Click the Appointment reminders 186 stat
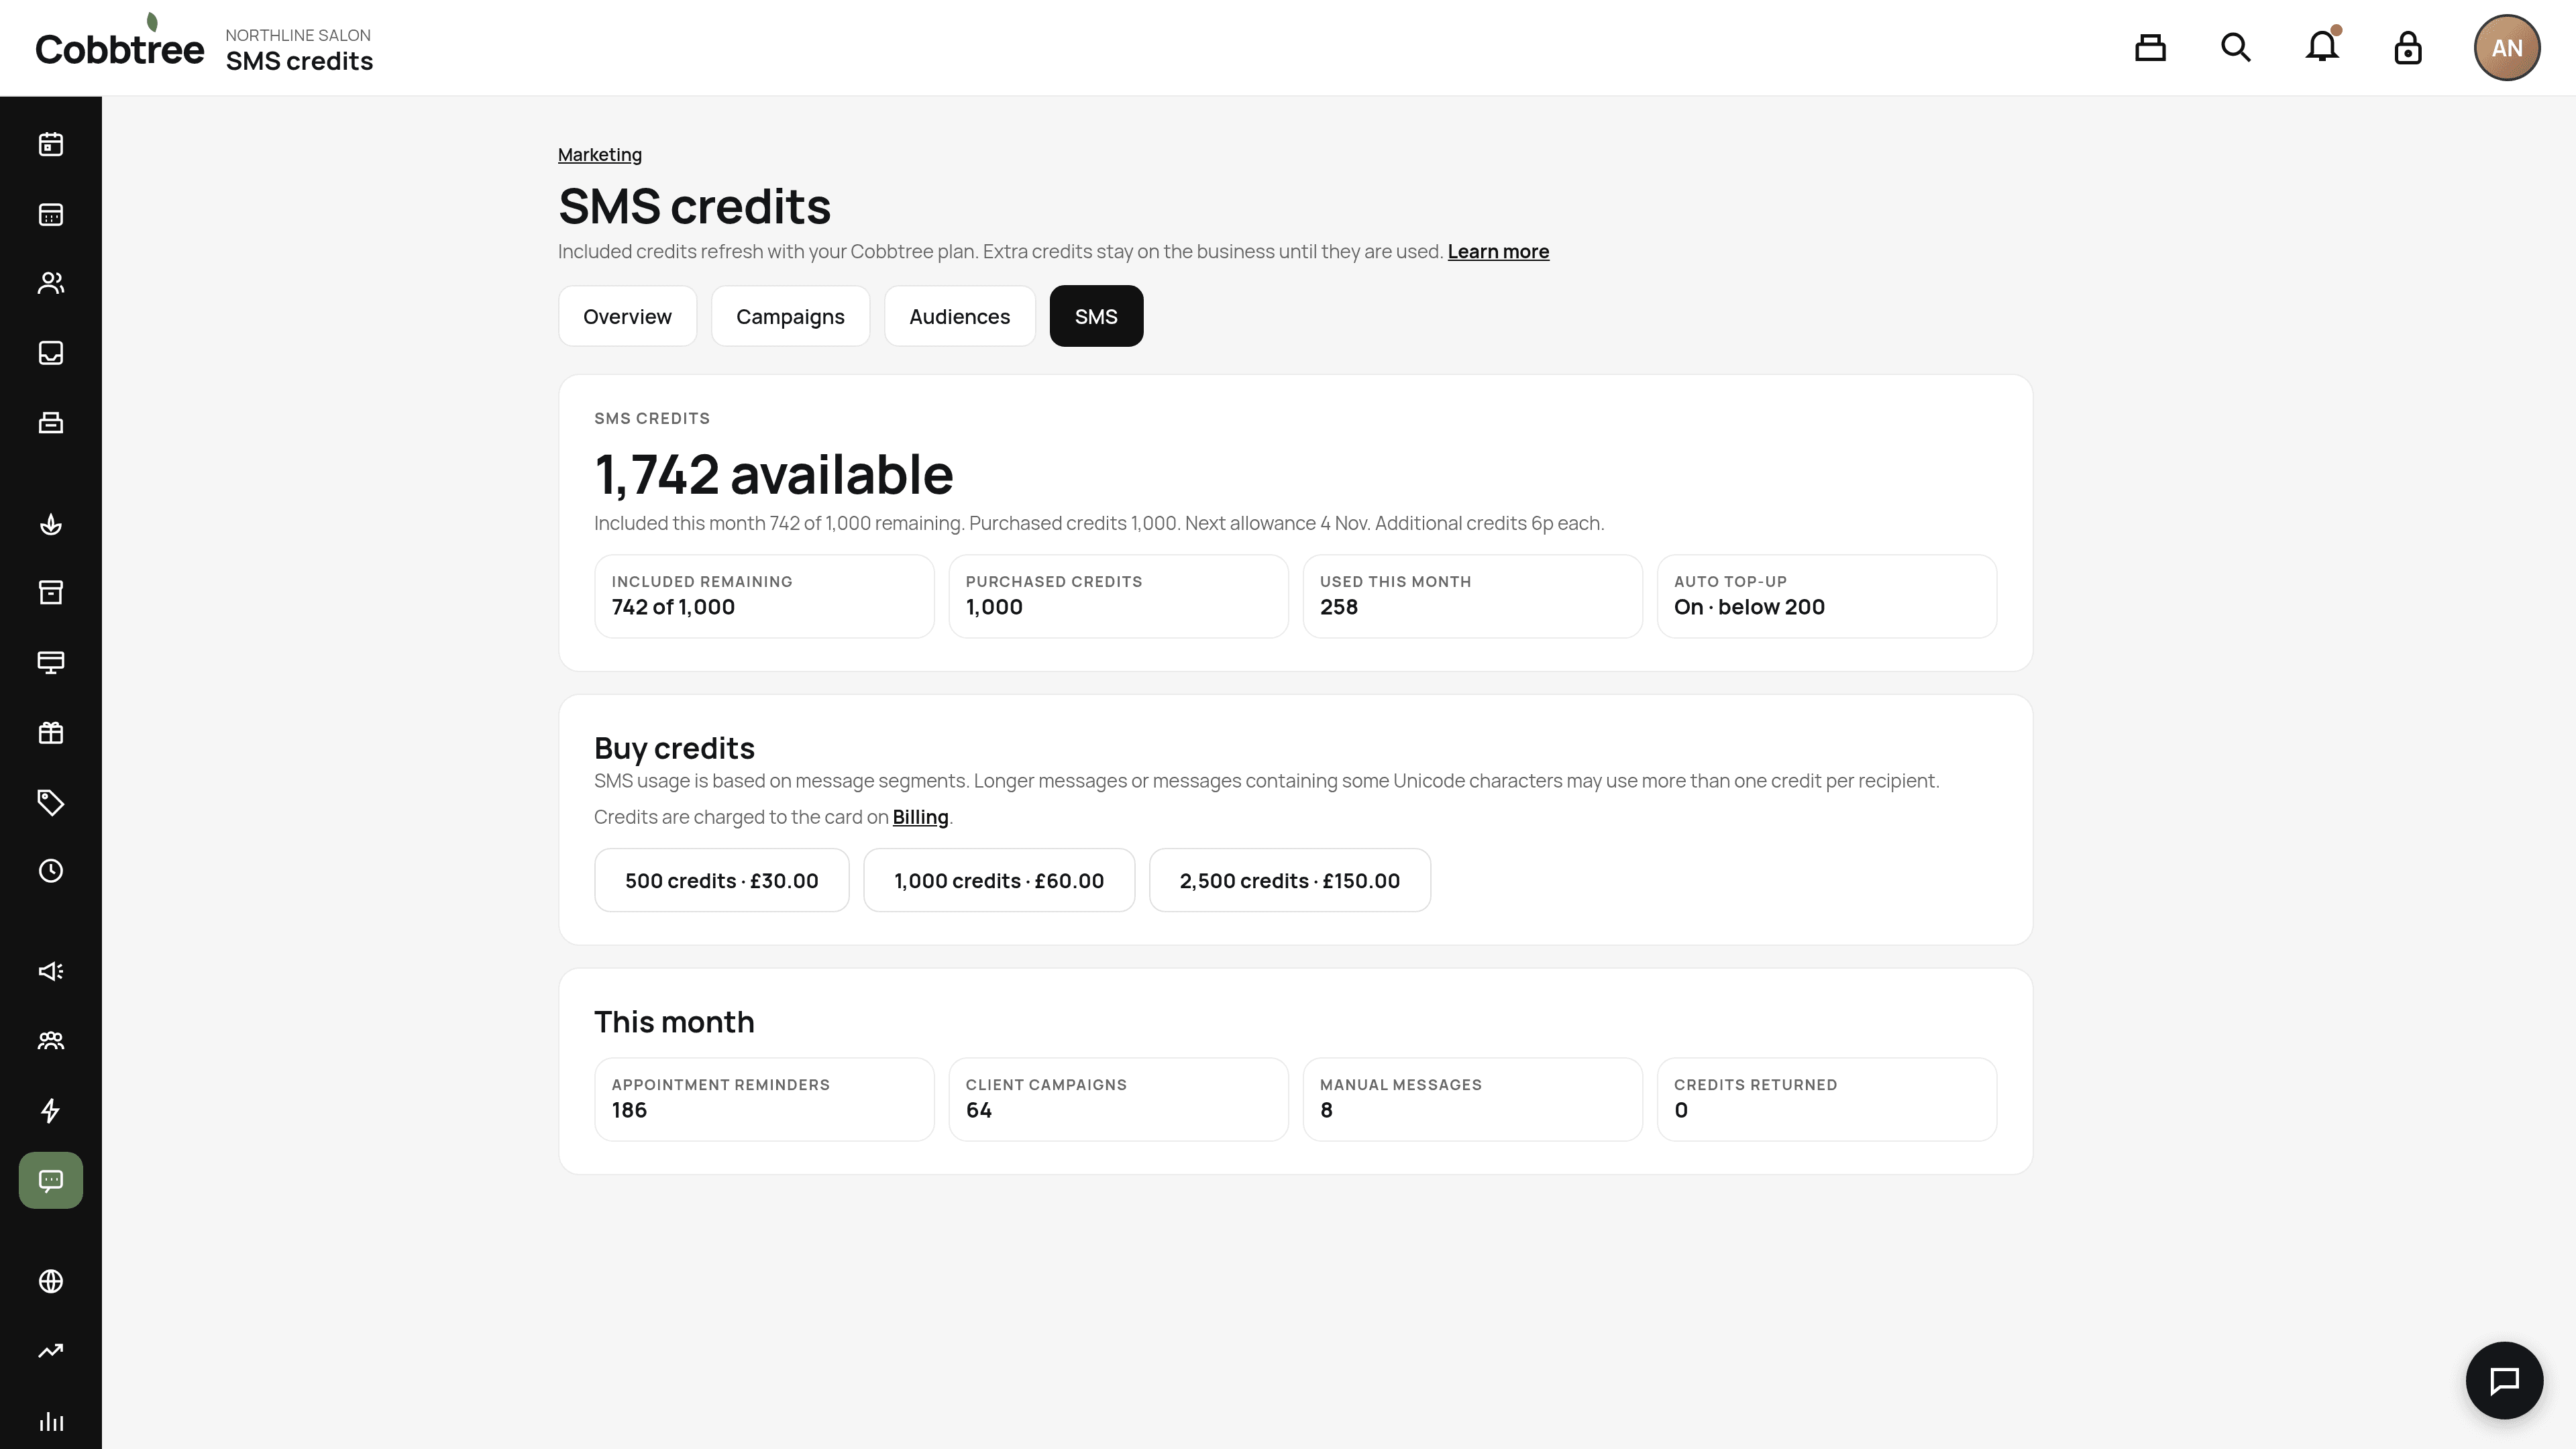Viewport: 2576px width, 1449px height. pyautogui.click(x=764, y=1099)
